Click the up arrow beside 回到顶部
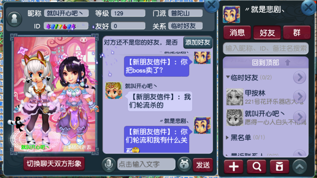The image size is (317, 178). click(x=288, y=63)
